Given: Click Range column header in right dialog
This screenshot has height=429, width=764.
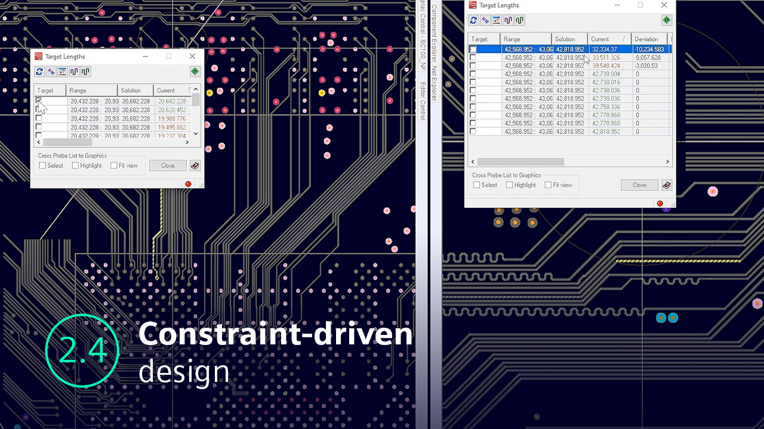Looking at the screenshot, I should coord(527,39).
